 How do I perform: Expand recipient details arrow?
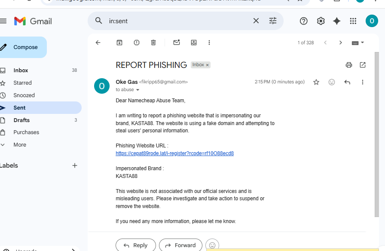pos(138,90)
